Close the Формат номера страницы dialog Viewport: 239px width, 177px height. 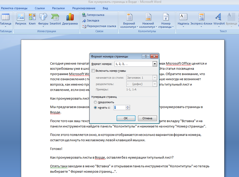click(154, 56)
